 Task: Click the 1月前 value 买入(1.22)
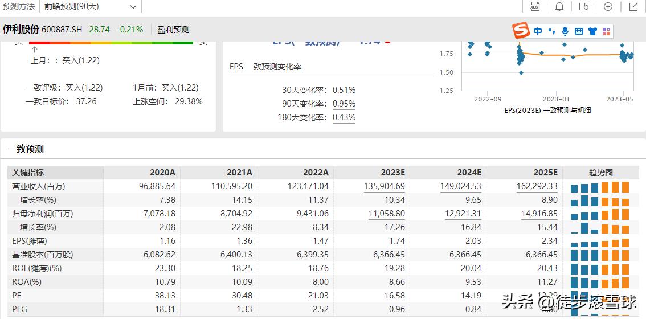click(x=180, y=88)
